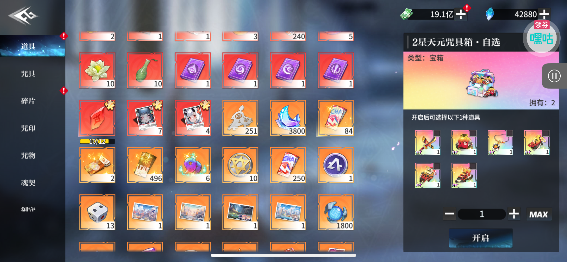Select the rainbow number 9 item
The width and height of the screenshot is (567, 262).
(192, 165)
